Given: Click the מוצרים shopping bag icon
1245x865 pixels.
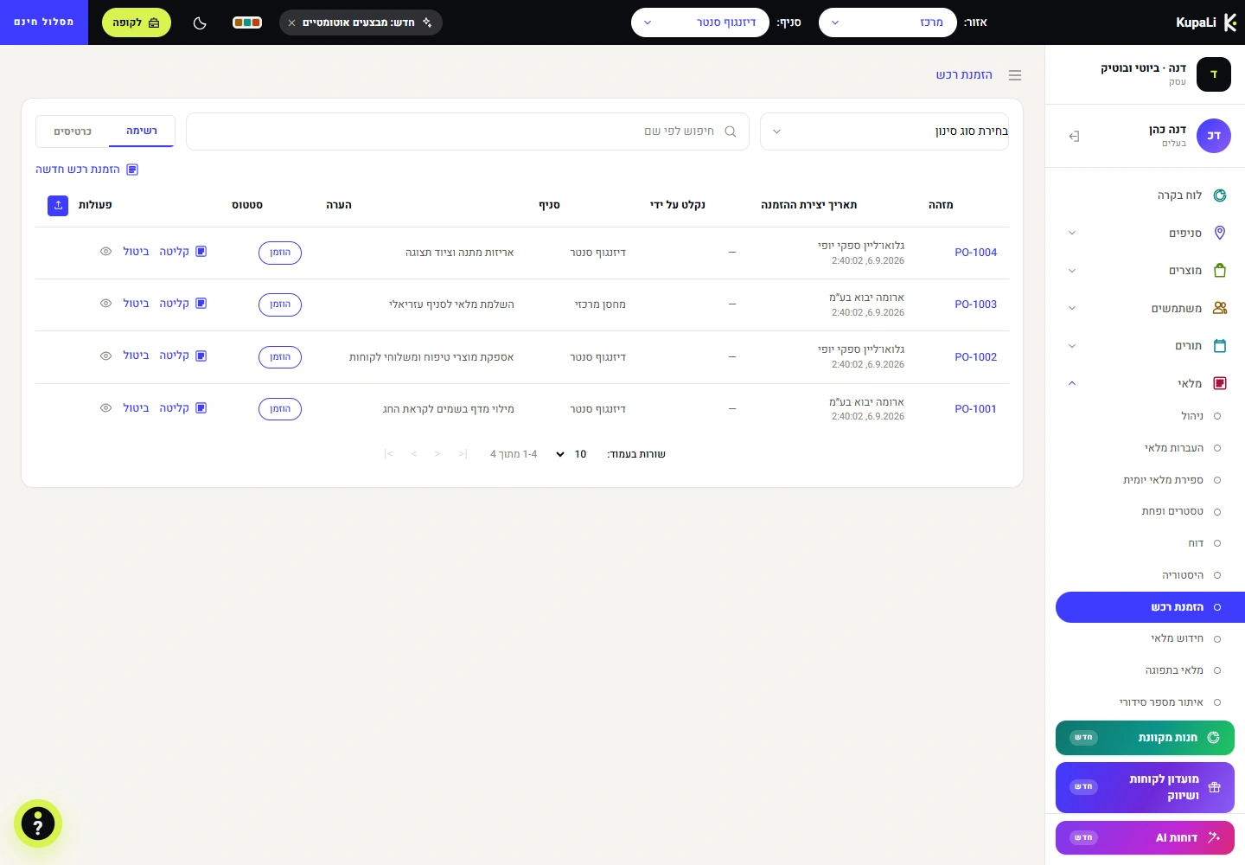Looking at the screenshot, I should tap(1220, 271).
